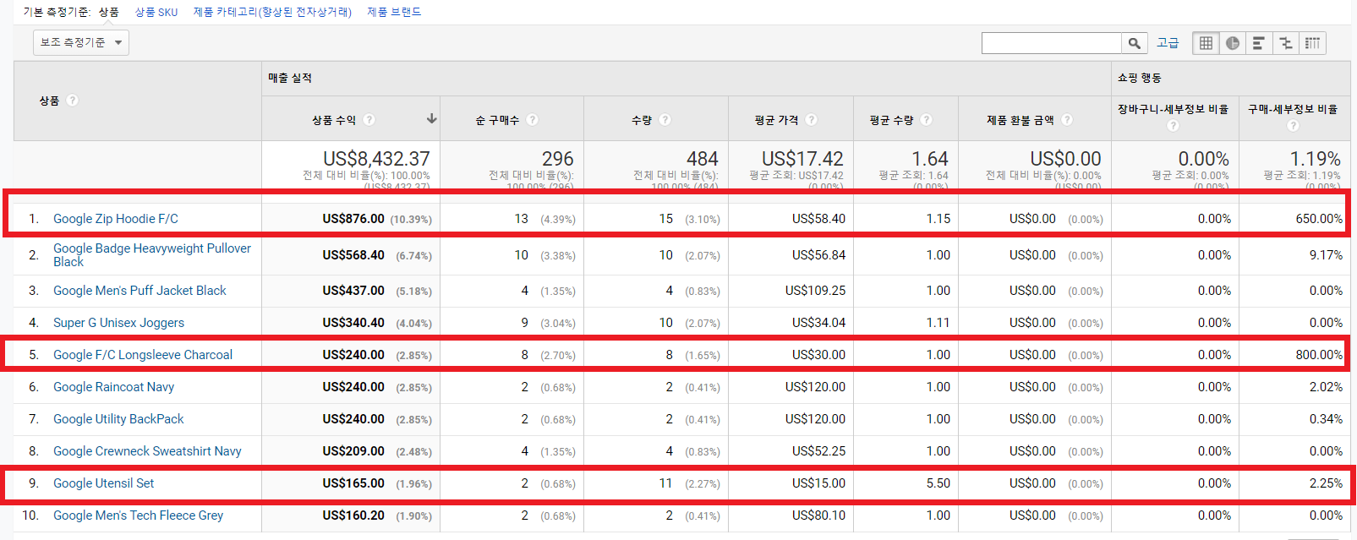Sort by 순 구매수 column header
The width and height of the screenshot is (1357, 540).
click(x=496, y=120)
